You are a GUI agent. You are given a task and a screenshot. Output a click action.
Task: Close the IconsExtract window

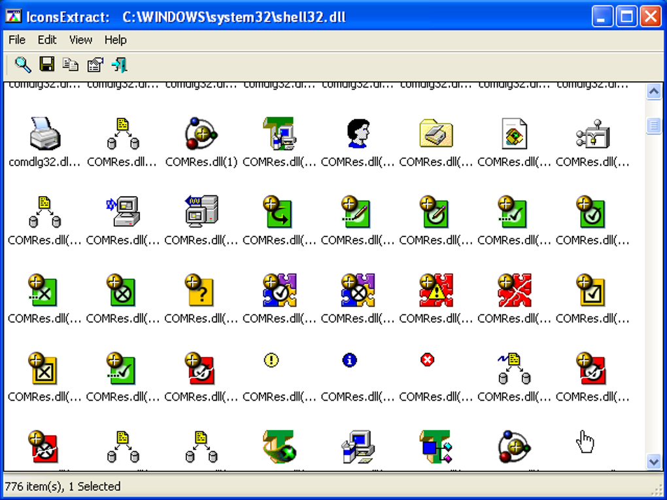tap(651, 16)
